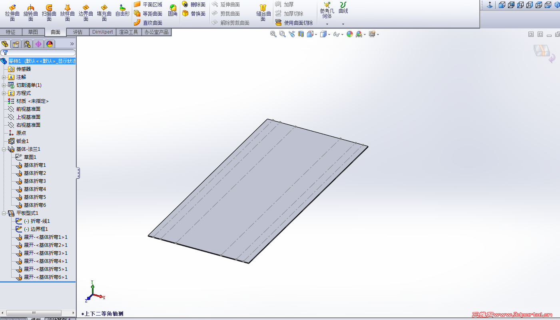
Task: Select the 拉伸曲面 extruded surface tool
Action: click(12, 13)
